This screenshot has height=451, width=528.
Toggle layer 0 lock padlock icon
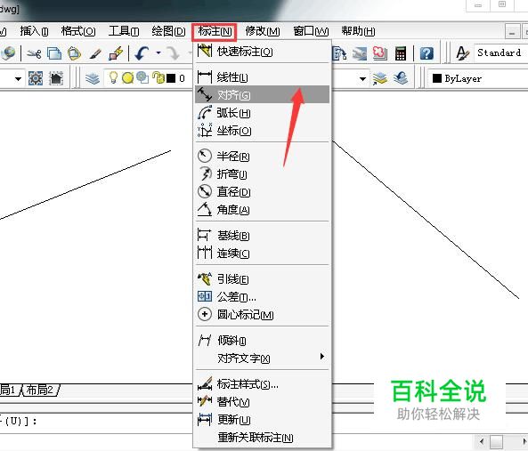coord(158,77)
